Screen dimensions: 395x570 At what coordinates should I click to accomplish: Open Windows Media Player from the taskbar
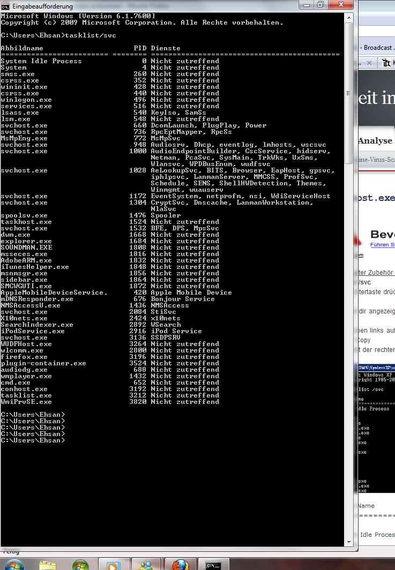click(113, 564)
